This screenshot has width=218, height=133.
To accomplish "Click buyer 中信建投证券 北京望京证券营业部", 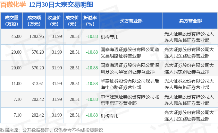I will coord(130,100).
